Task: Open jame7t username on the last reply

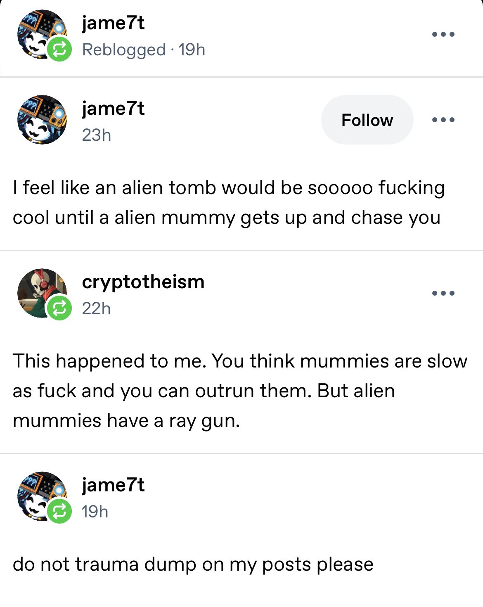Action: 113,485
